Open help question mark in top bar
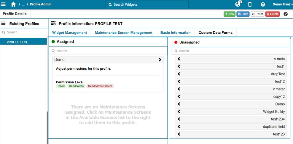 (x=263, y=4)
